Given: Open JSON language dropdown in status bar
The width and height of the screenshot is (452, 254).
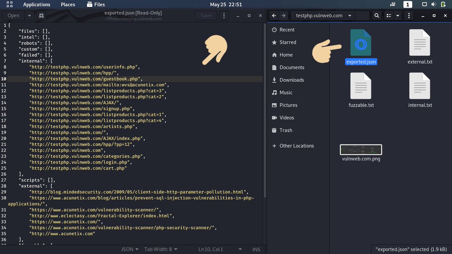Looking at the screenshot, I should coord(130,249).
